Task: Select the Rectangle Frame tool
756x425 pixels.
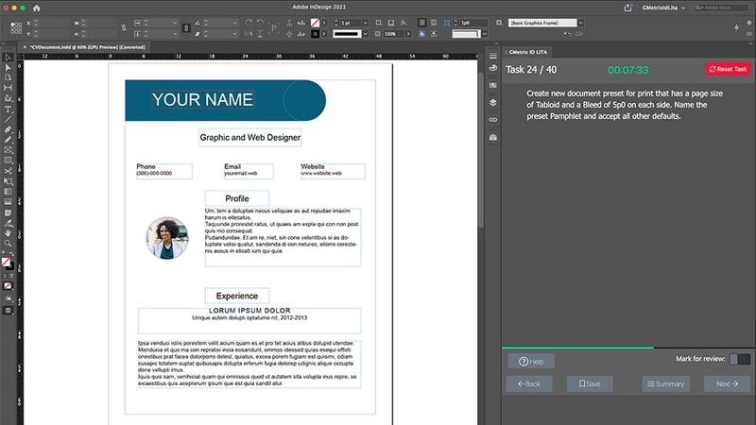Action: [x=8, y=150]
